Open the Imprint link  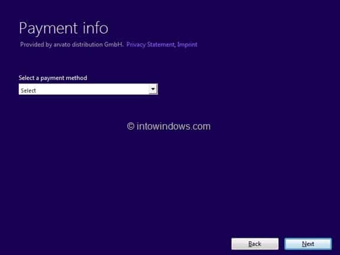pyautogui.click(x=187, y=45)
